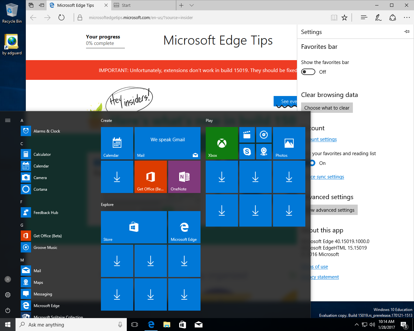The image size is (414, 331).
Task: Jump to letter A app list header
Action: click(x=22, y=120)
